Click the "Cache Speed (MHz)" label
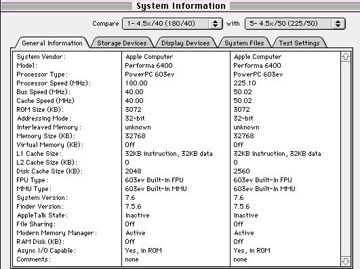This screenshot has height=269, width=360. click(x=45, y=101)
